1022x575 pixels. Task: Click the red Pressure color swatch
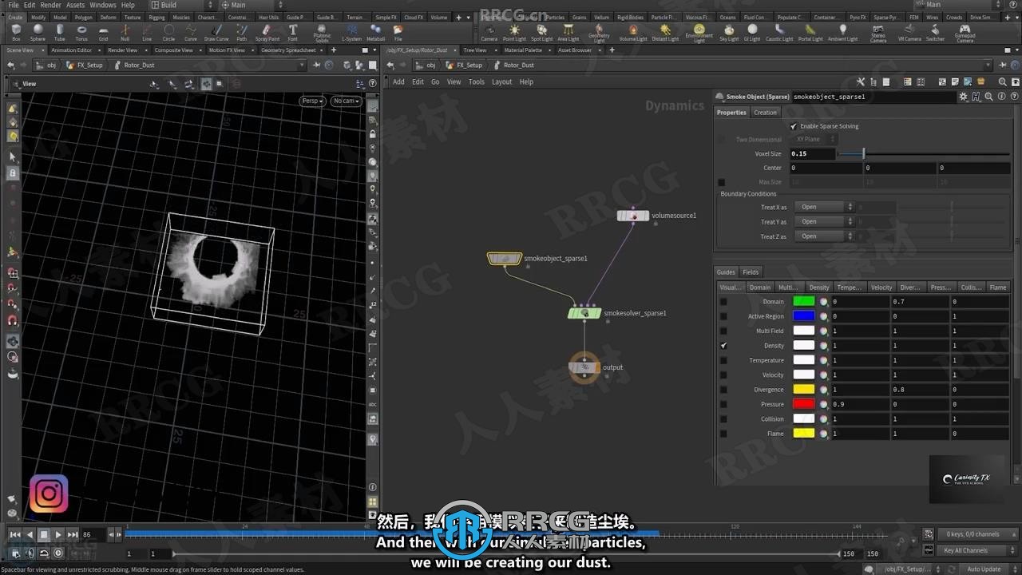point(803,404)
